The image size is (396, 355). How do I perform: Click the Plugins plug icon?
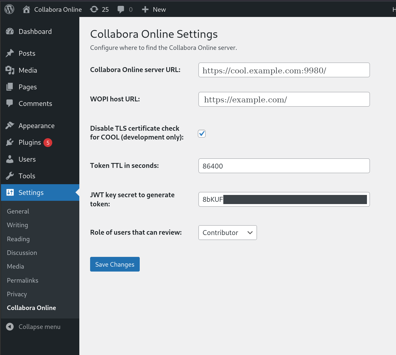click(10, 142)
